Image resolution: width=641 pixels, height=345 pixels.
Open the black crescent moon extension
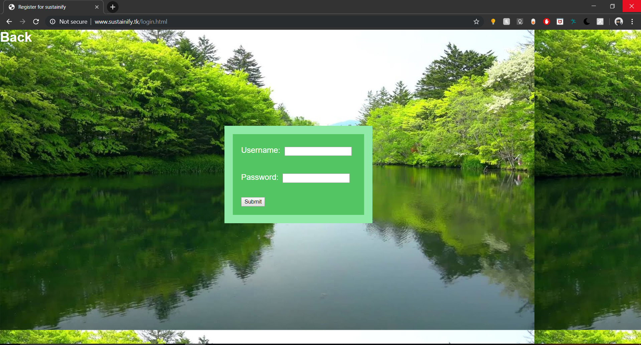tap(587, 22)
